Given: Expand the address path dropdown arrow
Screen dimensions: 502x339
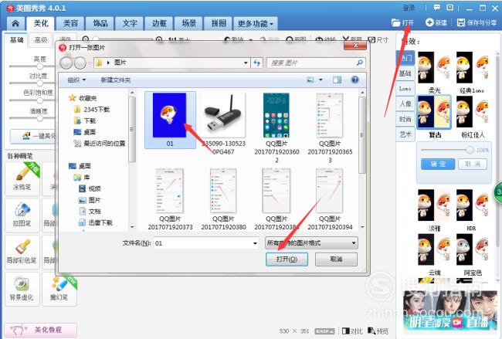Looking at the screenshot, I should click(x=246, y=63).
